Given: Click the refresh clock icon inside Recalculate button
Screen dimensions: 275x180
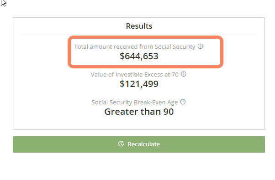Looking at the screenshot, I should point(121,144).
